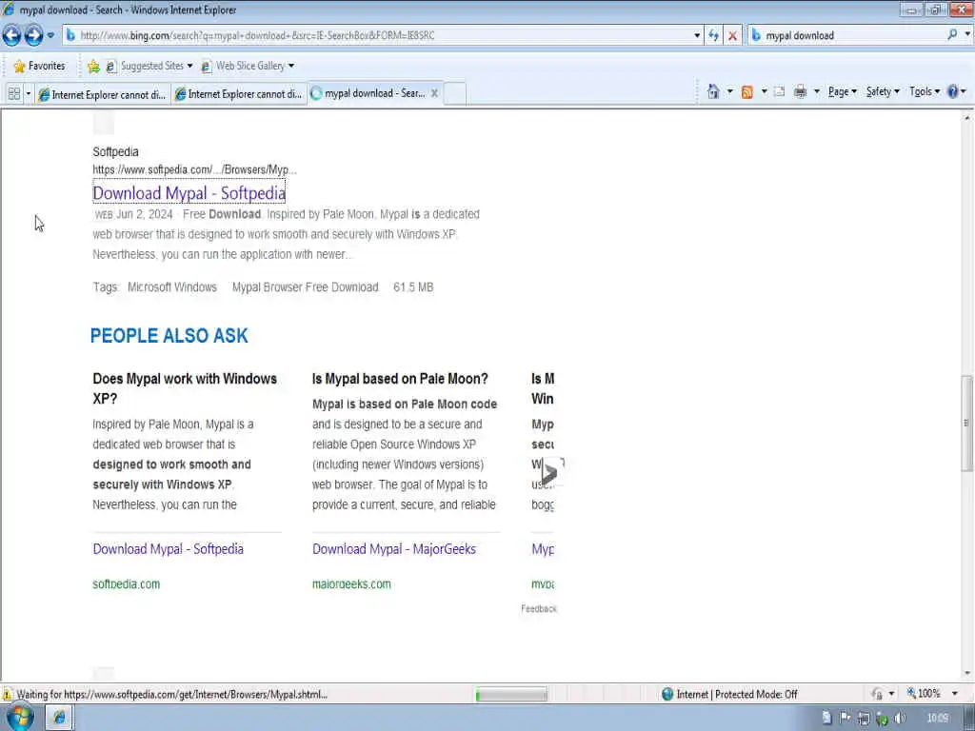Open a new tab with blank tab button
Image resolution: width=975 pixels, height=731 pixels.
click(x=455, y=94)
